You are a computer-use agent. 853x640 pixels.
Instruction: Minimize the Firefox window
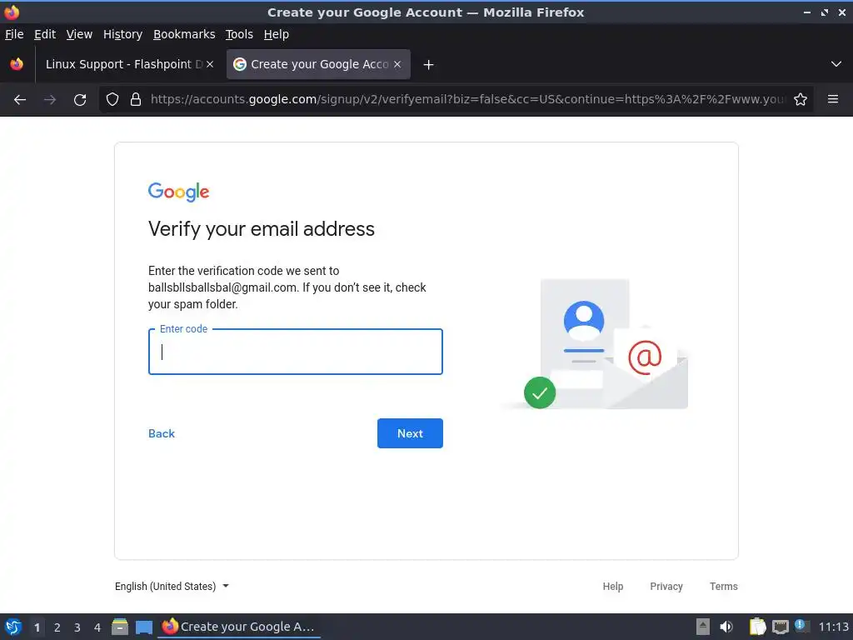(807, 12)
